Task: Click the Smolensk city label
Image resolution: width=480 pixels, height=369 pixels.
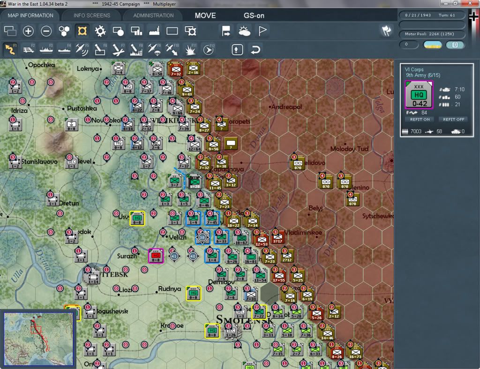Action: click(x=244, y=320)
